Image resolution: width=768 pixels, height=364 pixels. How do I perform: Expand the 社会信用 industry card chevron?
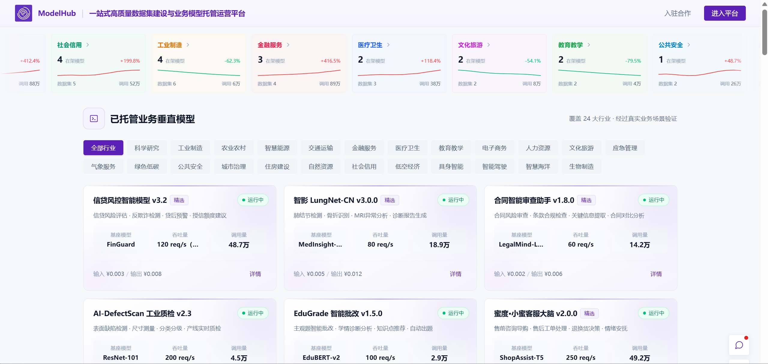click(x=88, y=45)
